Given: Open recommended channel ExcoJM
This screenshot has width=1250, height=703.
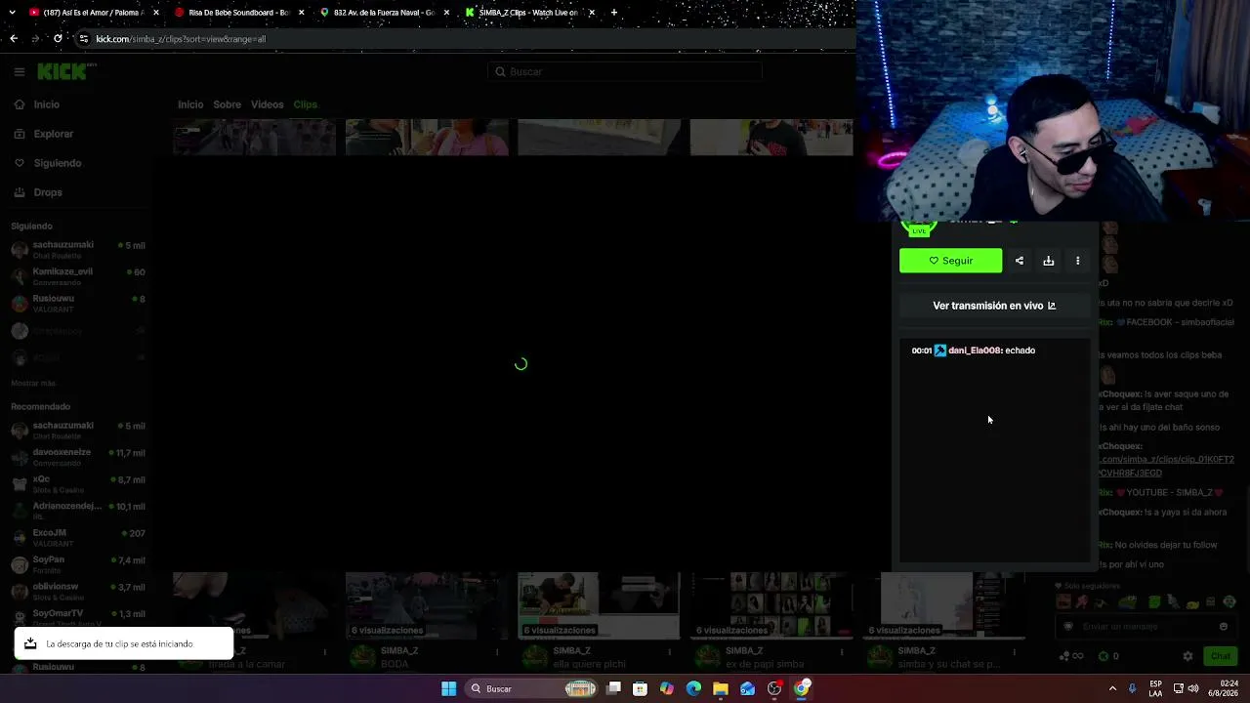Looking at the screenshot, I should click(78, 538).
